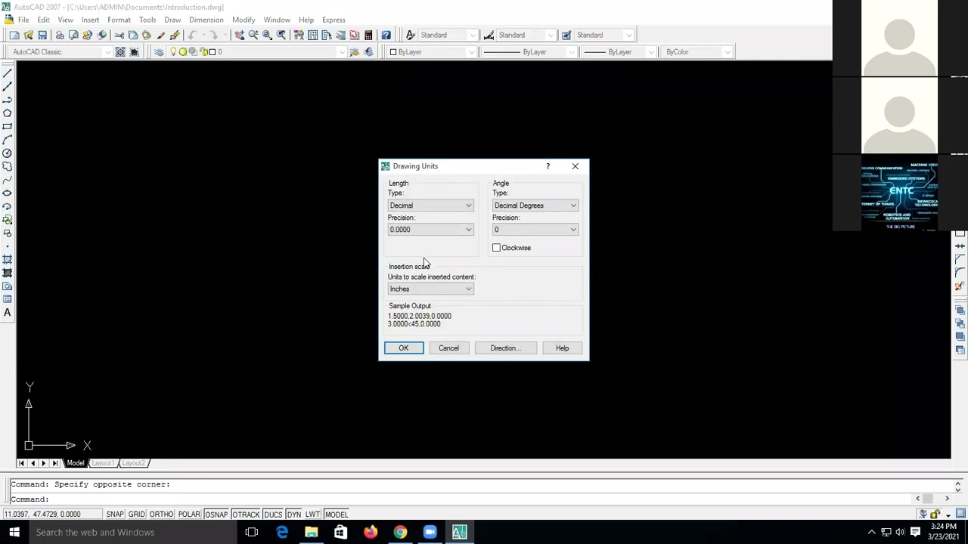Open the Layer Properties Manager icon

point(159,51)
